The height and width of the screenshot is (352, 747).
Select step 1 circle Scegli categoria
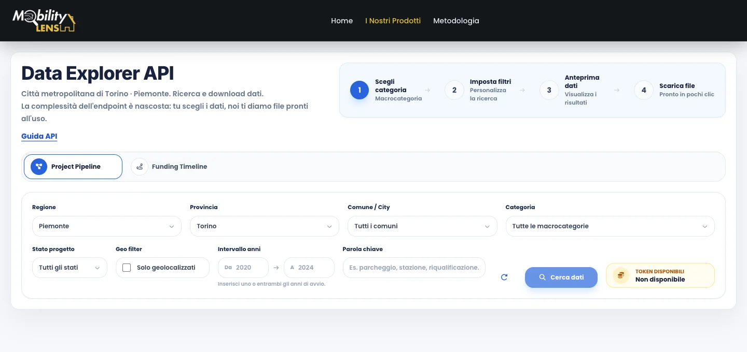(x=359, y=90)
